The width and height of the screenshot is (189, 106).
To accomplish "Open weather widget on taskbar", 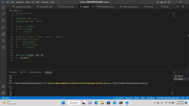I will coord(10,103).
